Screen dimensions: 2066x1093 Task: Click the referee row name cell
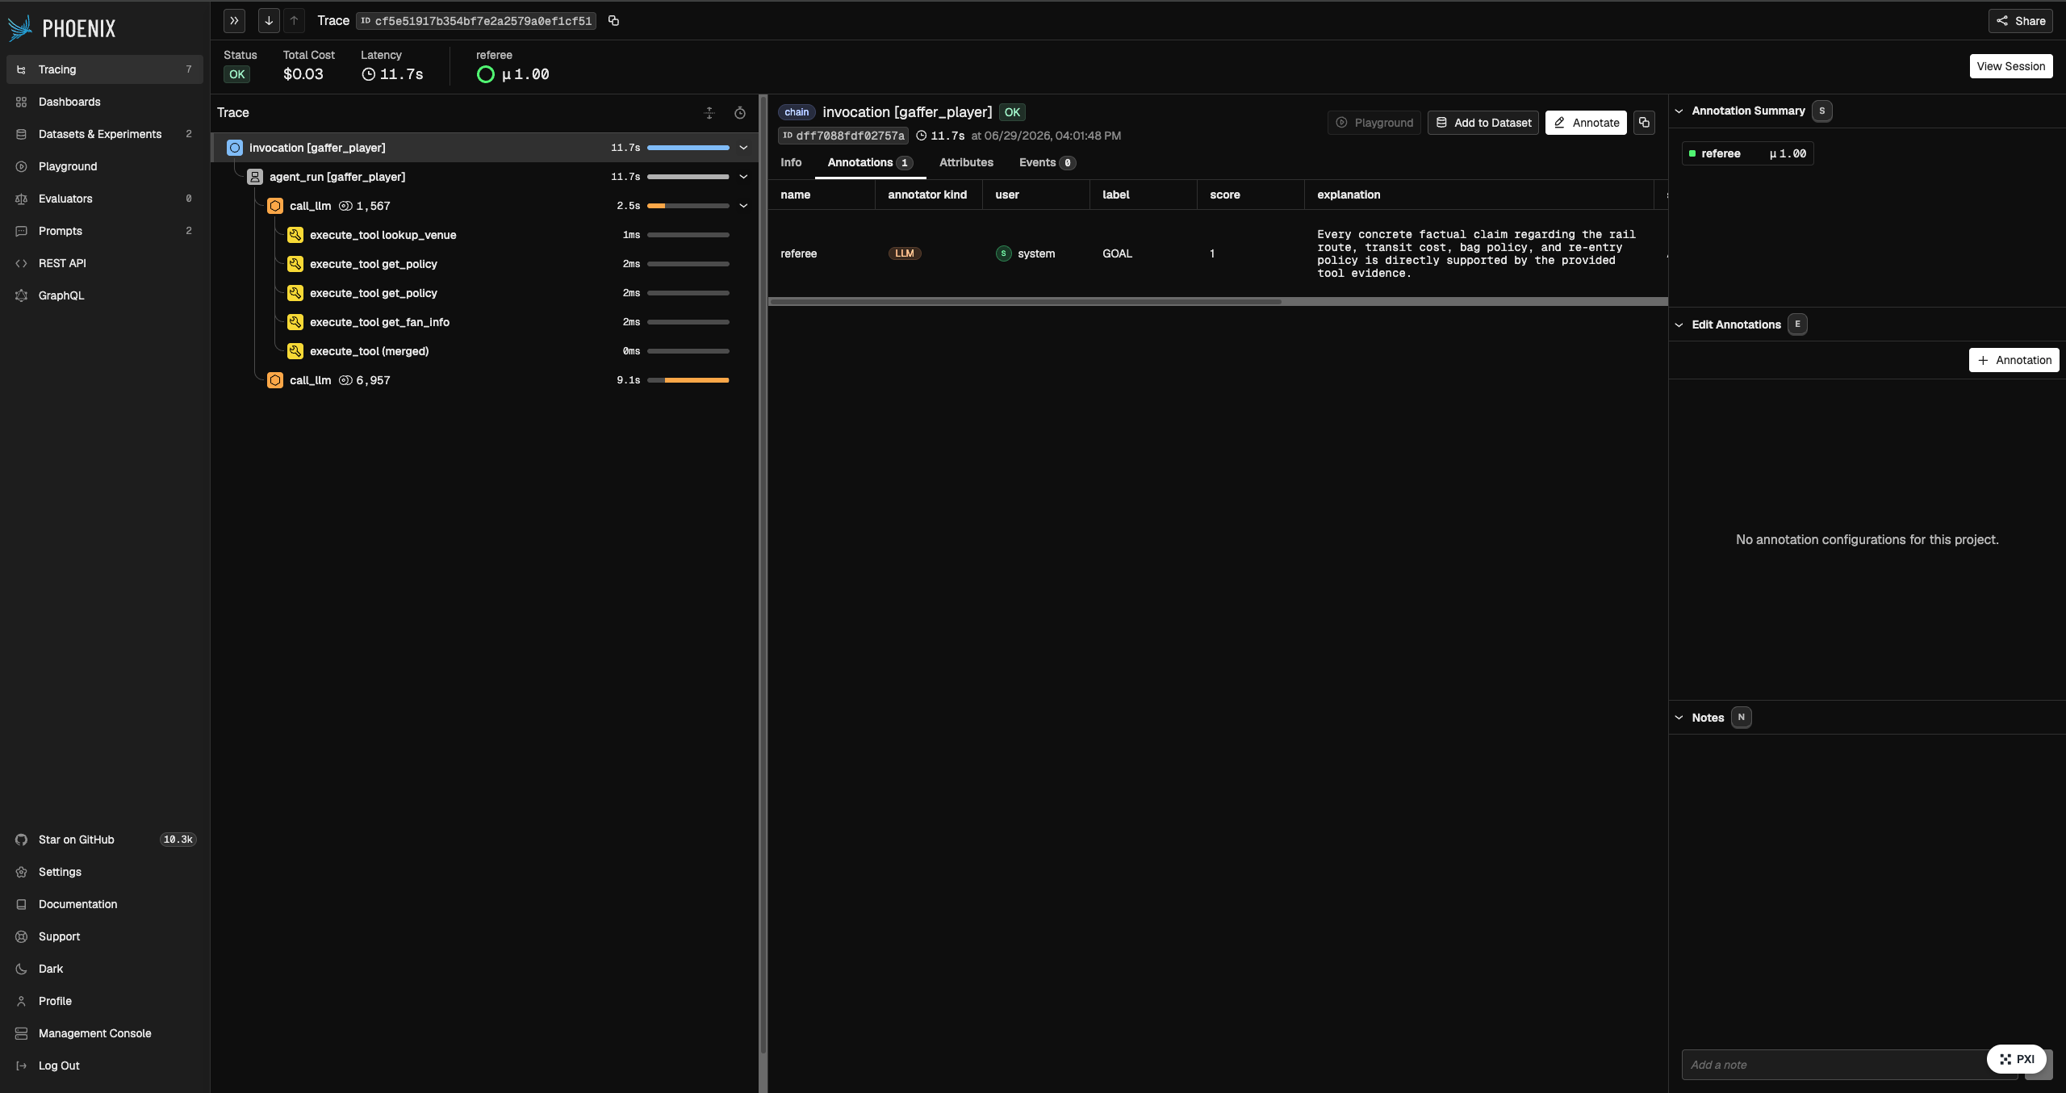pyautogui.click(x=822, y=253)
